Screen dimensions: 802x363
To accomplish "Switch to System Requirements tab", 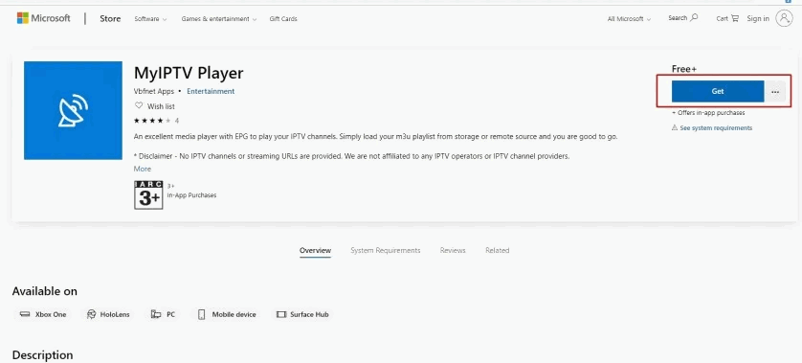I will click(x=385, y=250).
